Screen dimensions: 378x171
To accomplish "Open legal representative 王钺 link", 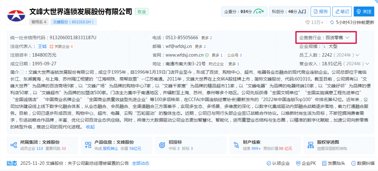I will 42,46.
